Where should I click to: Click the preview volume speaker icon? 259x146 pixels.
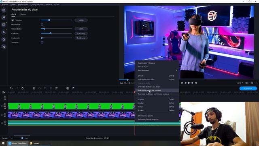[x=247, y=83]
